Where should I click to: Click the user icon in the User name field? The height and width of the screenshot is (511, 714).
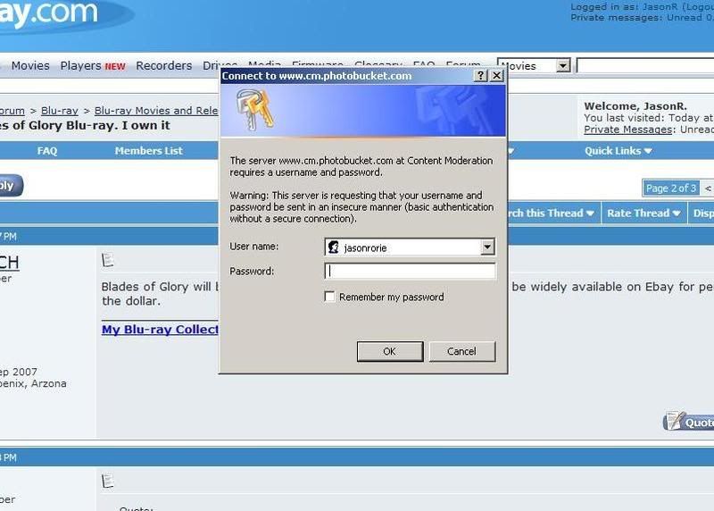[334, 247]
